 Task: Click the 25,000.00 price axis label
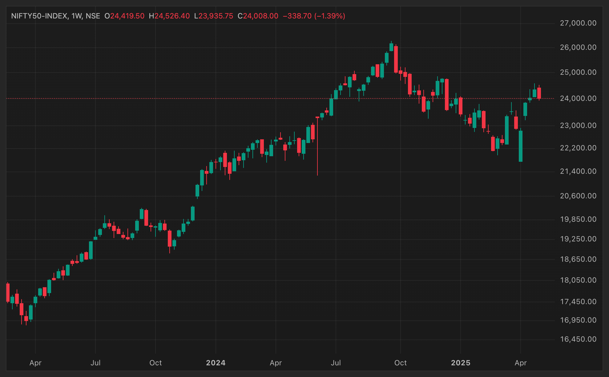click(x=578, y=72)
